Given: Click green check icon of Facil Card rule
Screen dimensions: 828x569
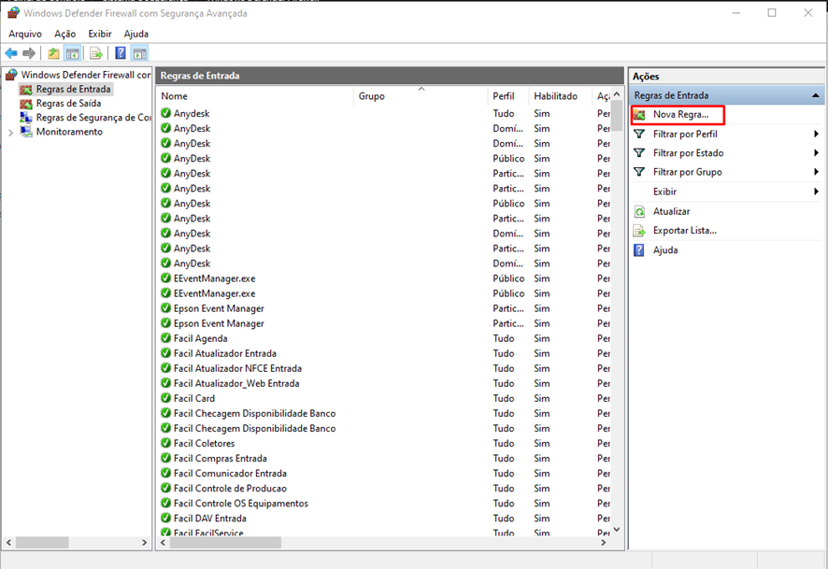Looking at the screenshot, I should click(x=165, y=398).
